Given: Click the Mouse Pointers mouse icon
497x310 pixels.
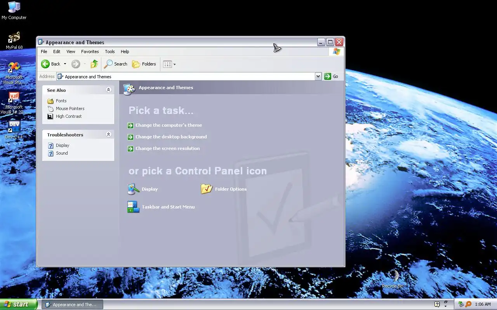Looking at the screenshot, I should tap(50, 108).
